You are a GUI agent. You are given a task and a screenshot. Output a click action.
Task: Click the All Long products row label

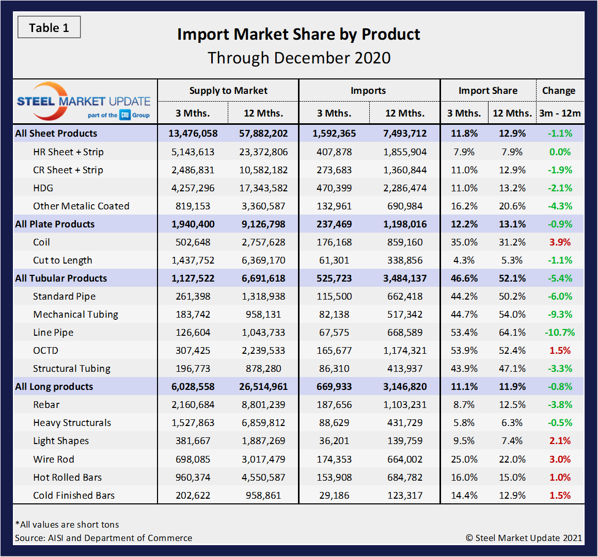[54, 387]
